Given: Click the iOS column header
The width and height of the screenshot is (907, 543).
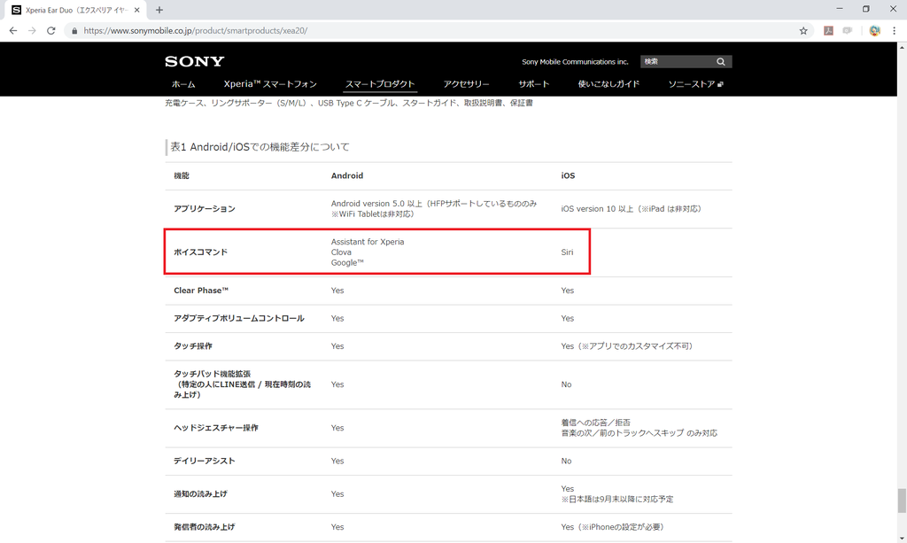Looking at the screenshot, I should pyautogui.click(x=568, y=175).
